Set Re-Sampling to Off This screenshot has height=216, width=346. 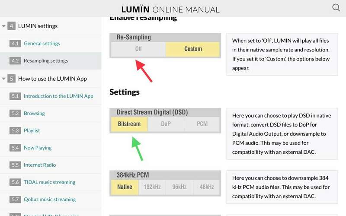tap(138, 49)
